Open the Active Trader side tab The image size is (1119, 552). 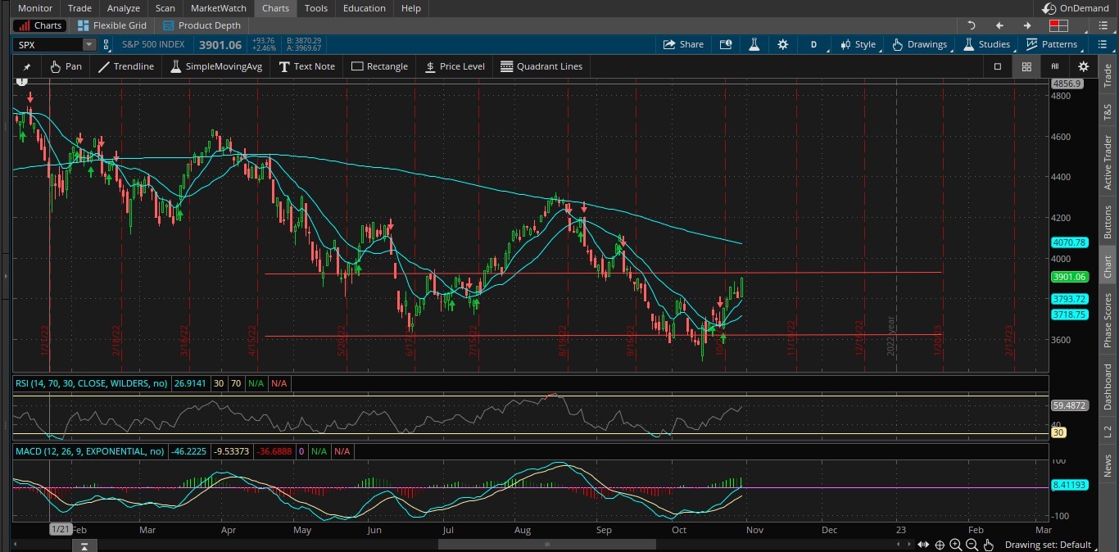click(x=1108, y=162)
